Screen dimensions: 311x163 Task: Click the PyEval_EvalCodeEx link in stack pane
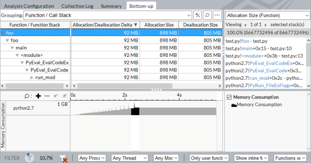tap(271, 63)
